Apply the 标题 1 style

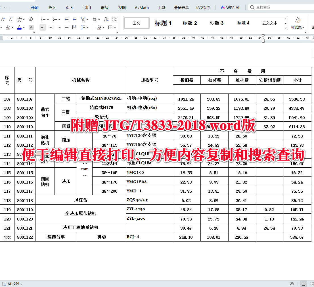coord(163,23)
